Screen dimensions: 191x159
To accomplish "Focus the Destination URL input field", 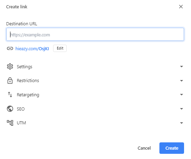I will coord(95,34).
